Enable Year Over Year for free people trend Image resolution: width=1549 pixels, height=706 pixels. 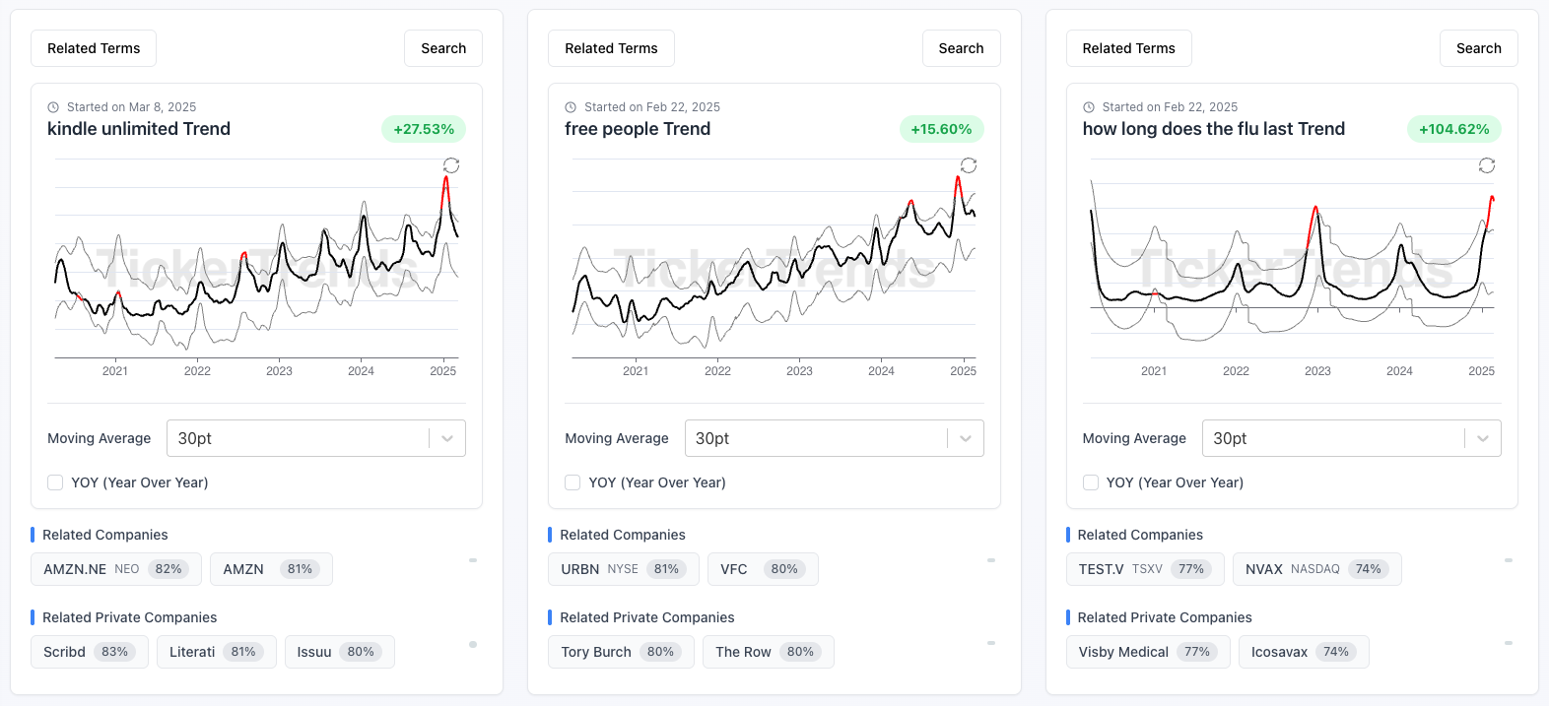coord(572,482)
